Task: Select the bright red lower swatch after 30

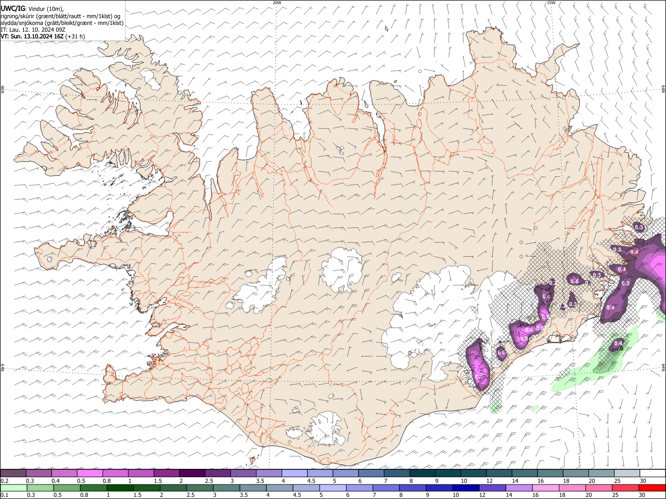Action: [x=652, y=488]
